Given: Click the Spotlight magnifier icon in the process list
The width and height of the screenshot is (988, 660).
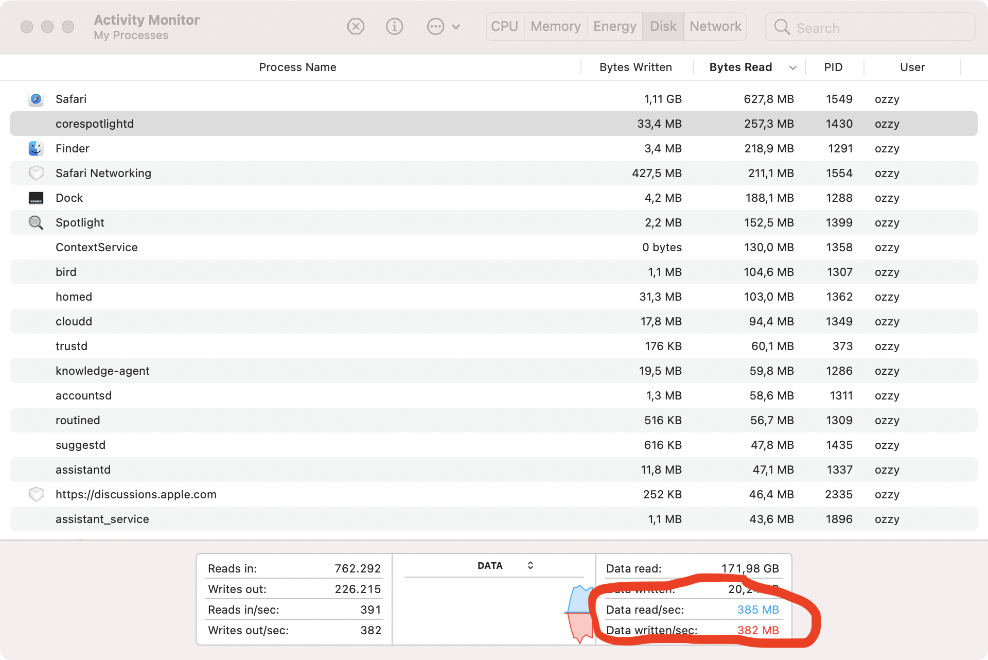Looking at the screenshot, I should point(36,222).
